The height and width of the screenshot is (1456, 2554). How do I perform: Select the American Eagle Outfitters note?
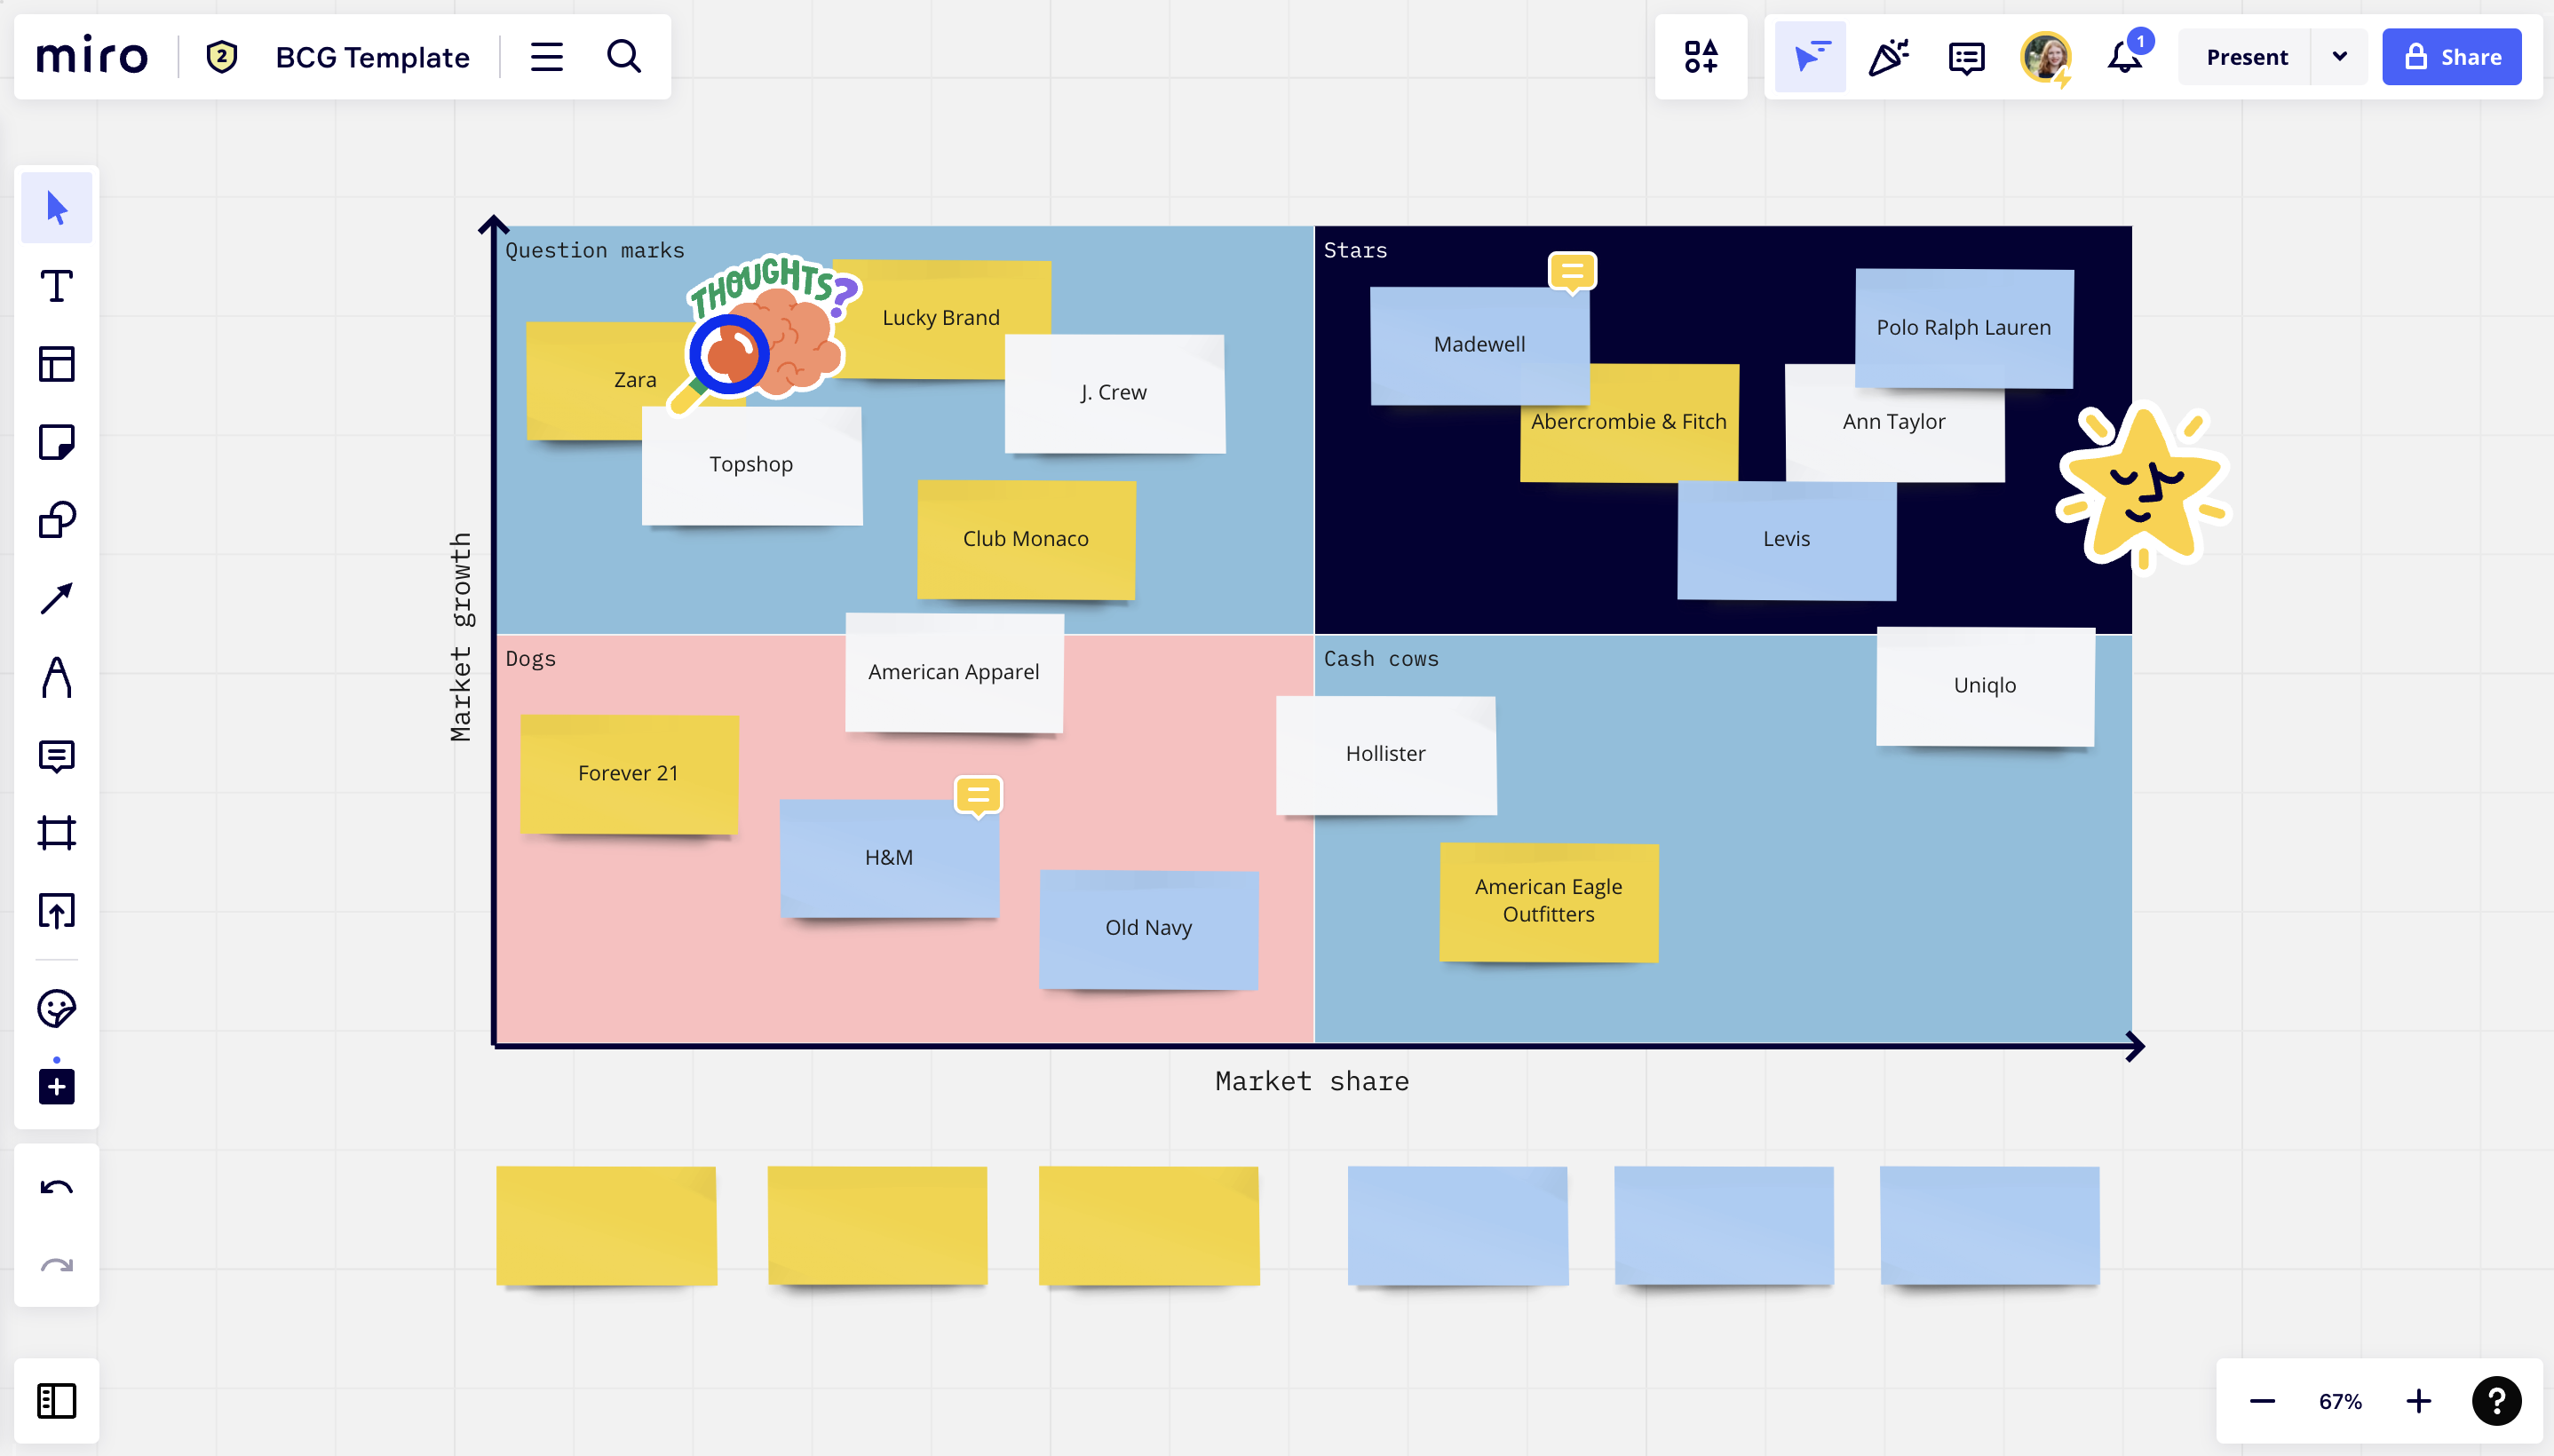1549,901
